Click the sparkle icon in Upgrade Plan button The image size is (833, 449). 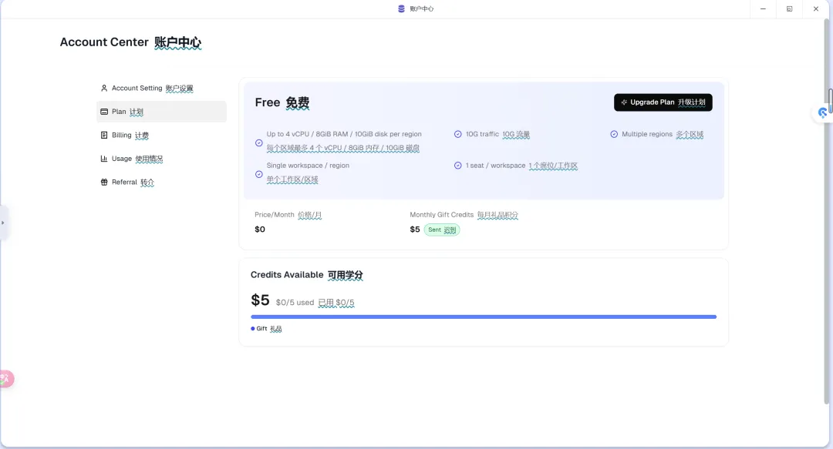pyautogui.click(x=624, y=102)
